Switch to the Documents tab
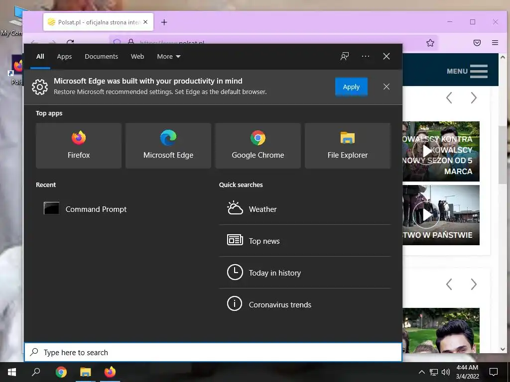 pyautogui.click(x=101, y=57)
